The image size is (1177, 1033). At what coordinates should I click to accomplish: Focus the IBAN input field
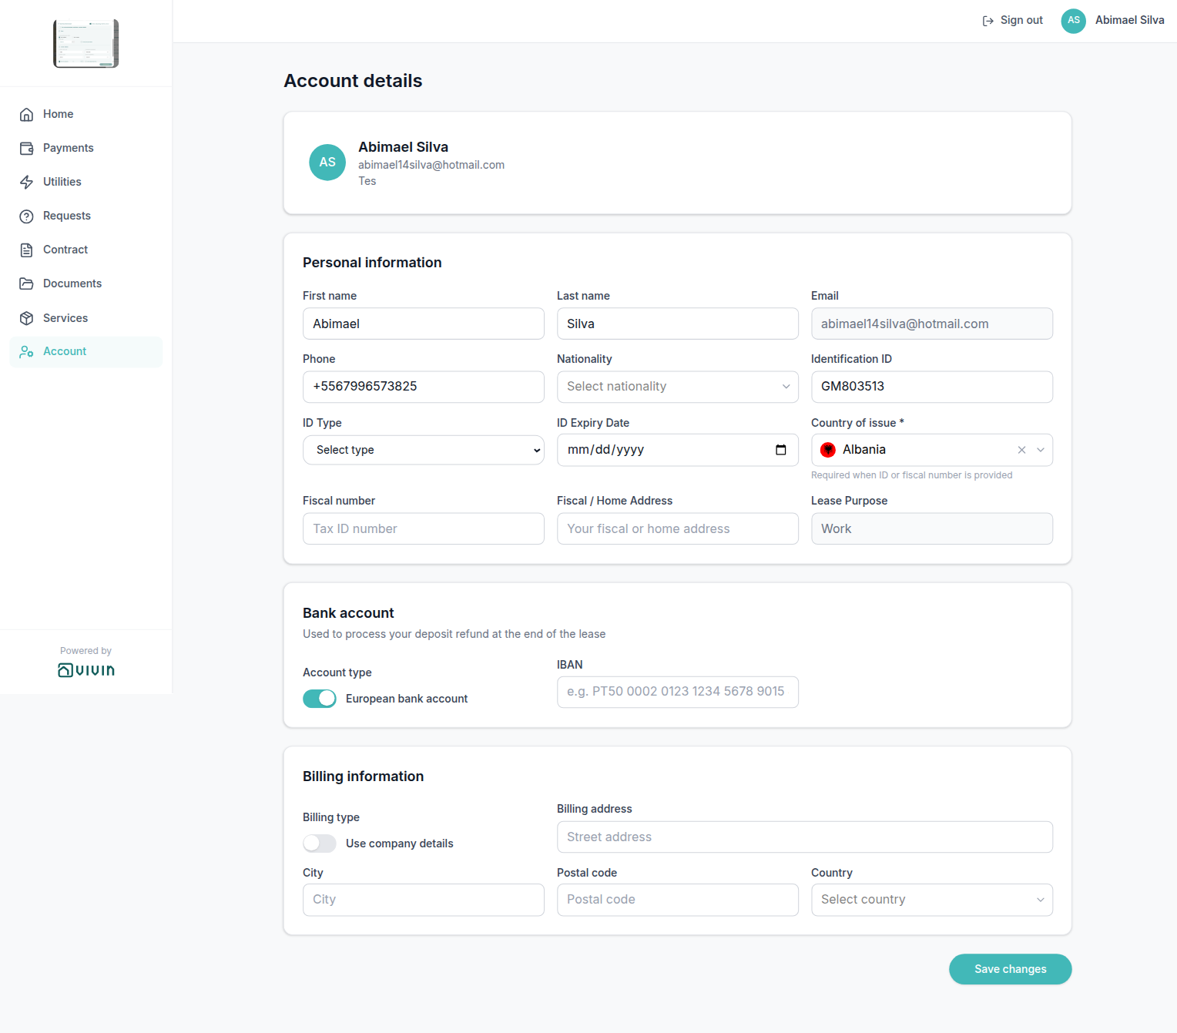678,692
